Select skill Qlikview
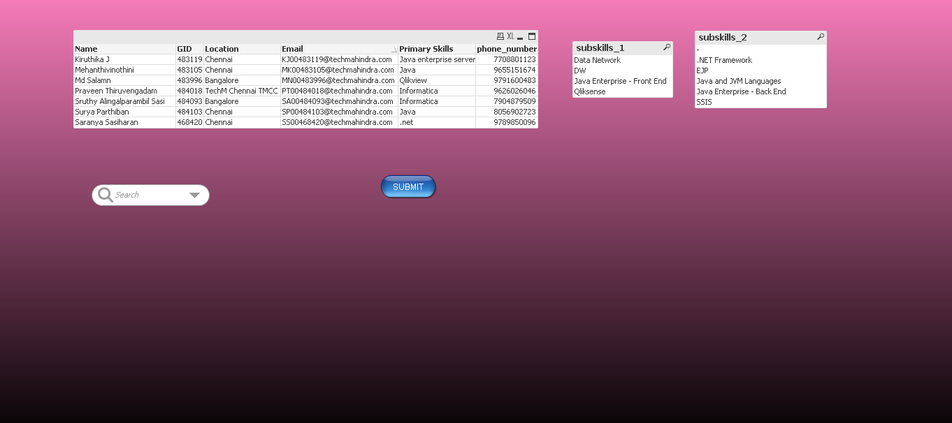The width and height of the screenshot is (952, 423). [437, 80]
